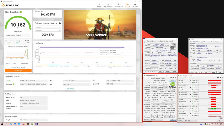Switch to Mainboard tab in left CPU-Z window
Viewport: 224px width, 126px height.
[x=150, y=41]
